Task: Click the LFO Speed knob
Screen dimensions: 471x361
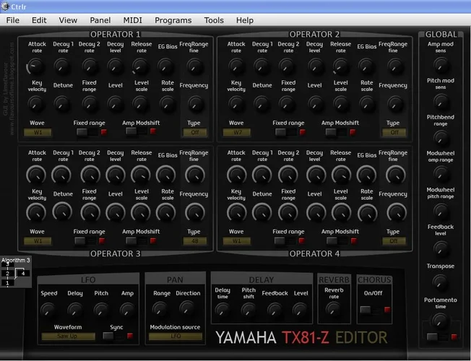Action: 48,310
